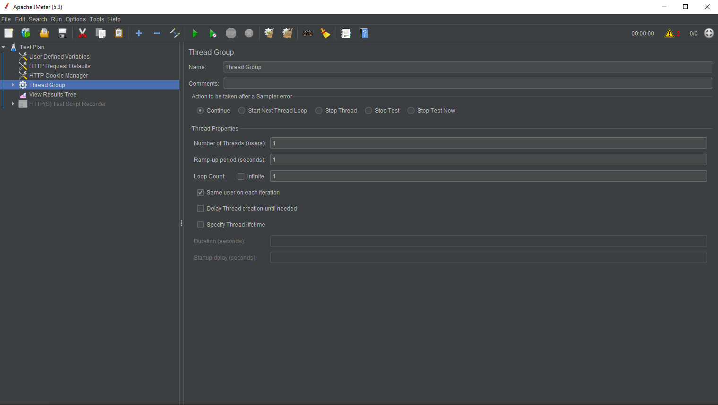Collapse the Test Plan tree node
Image resolution: width=718 pixels, height=405 pixels.
3,47
